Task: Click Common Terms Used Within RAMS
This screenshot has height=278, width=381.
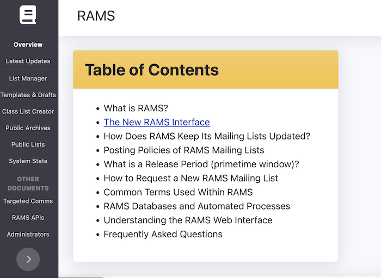Action: pos(178,192)
